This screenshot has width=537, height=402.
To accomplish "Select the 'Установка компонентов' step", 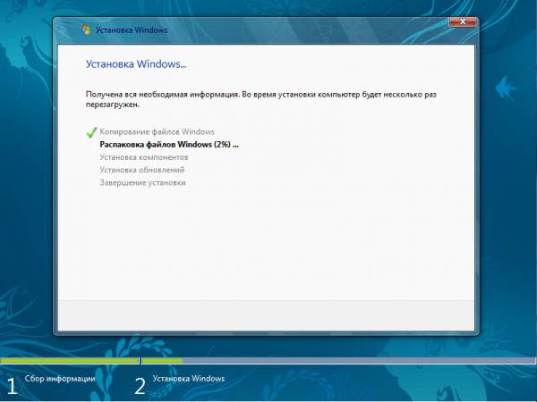I will point(144,157).
